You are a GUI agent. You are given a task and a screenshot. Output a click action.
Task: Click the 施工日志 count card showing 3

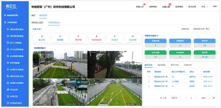42,38
